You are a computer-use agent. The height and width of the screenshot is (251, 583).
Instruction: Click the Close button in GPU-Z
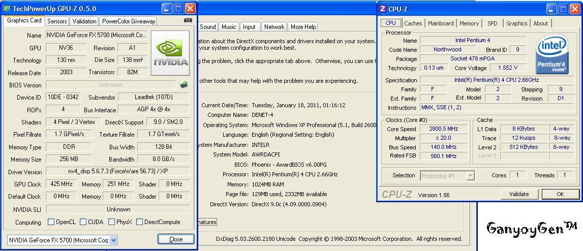point(176,239)
